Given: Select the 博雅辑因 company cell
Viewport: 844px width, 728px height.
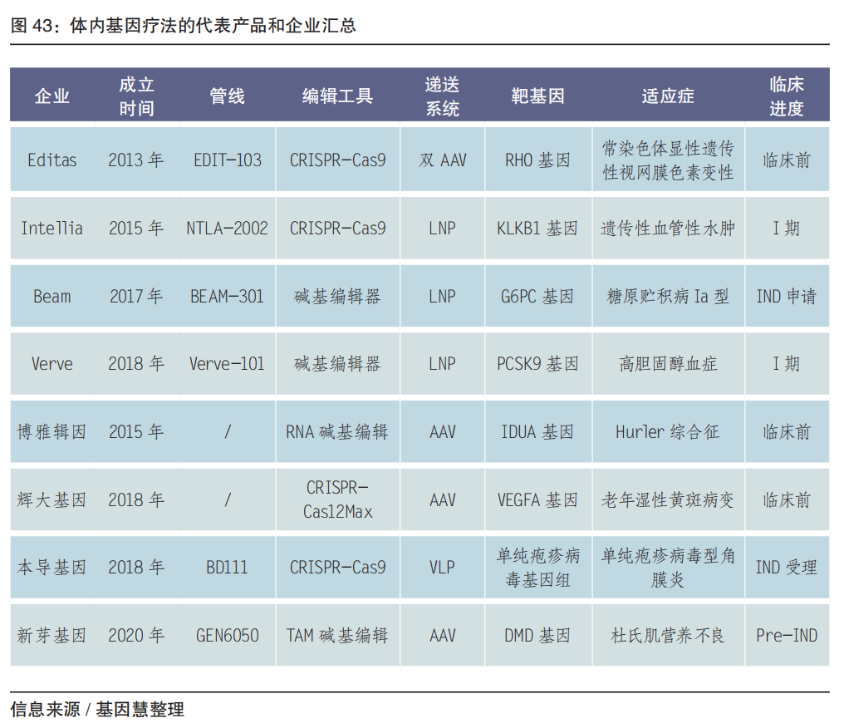Looking at the screenshot, I should (52, 432).
